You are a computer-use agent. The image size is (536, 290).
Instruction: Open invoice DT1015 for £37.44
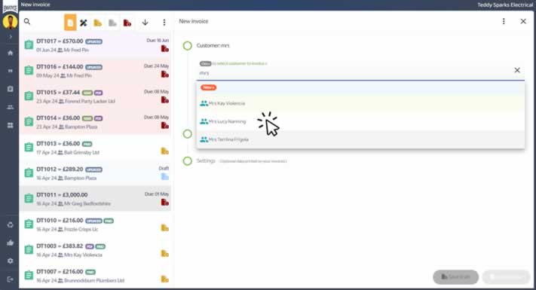96,96
